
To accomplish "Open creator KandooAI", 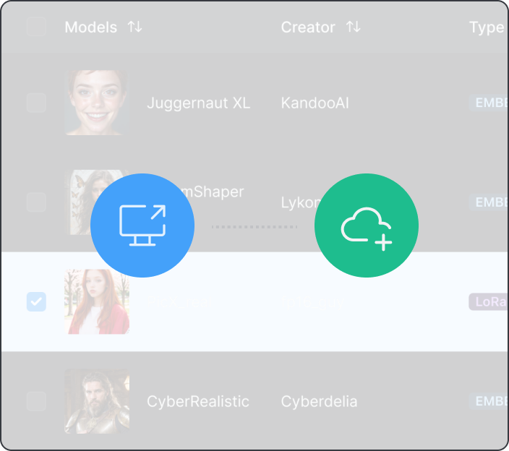I will pos(315,103).
